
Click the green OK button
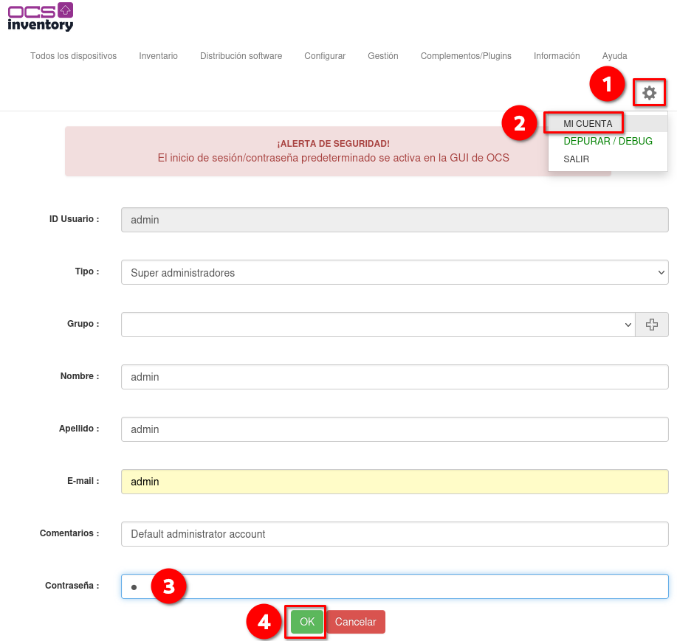coord(307,622)
